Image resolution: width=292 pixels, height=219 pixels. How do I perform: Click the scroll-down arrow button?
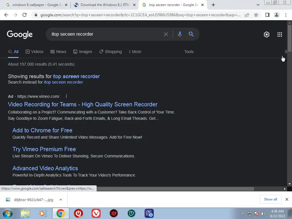click(289, 184)
